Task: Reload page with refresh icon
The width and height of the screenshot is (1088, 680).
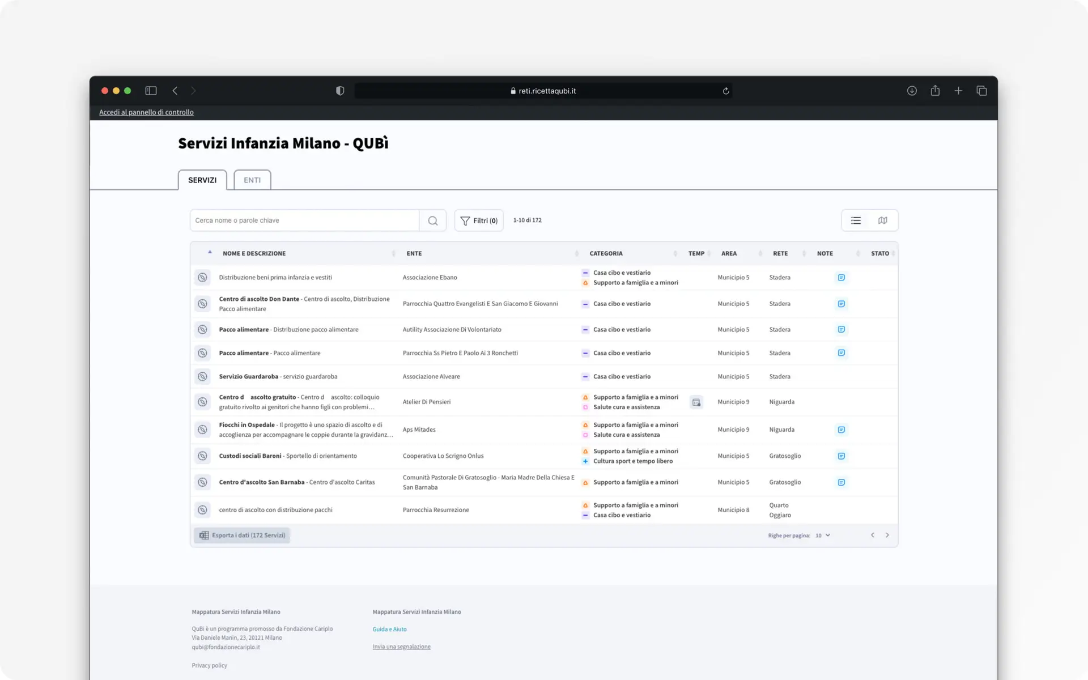Action: (725, 91)
